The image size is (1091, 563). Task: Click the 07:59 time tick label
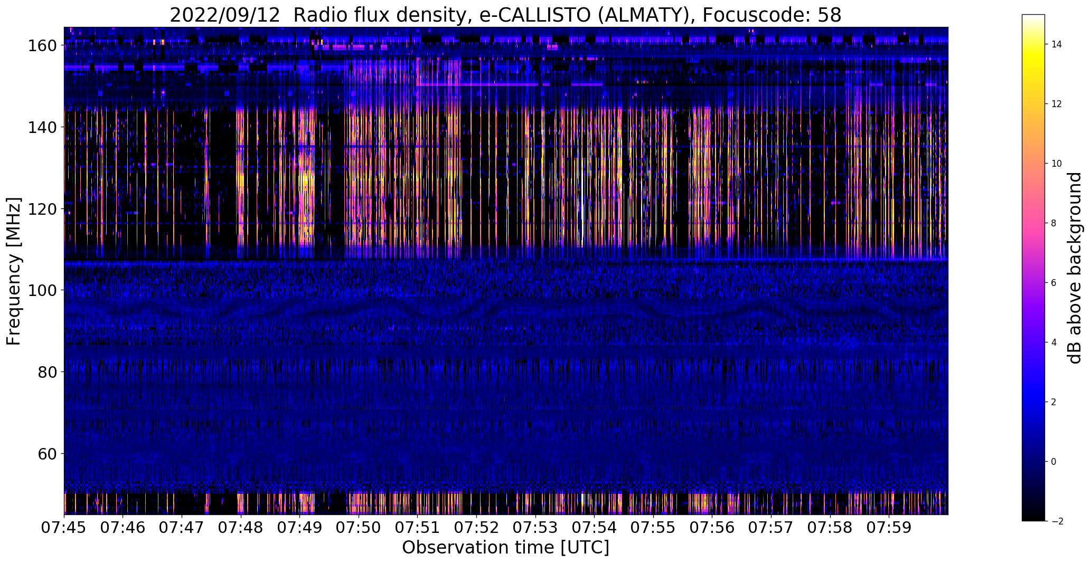pyautogui.click(x=889, y=528)
